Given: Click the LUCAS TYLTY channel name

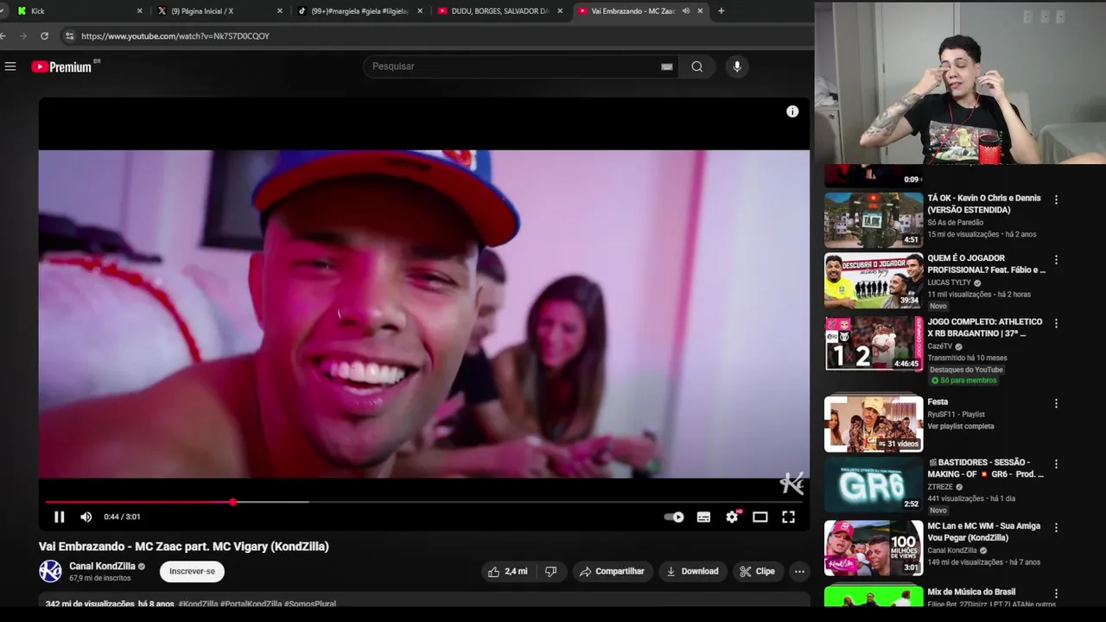Looking at the screenshot, I should pos(949,282).
